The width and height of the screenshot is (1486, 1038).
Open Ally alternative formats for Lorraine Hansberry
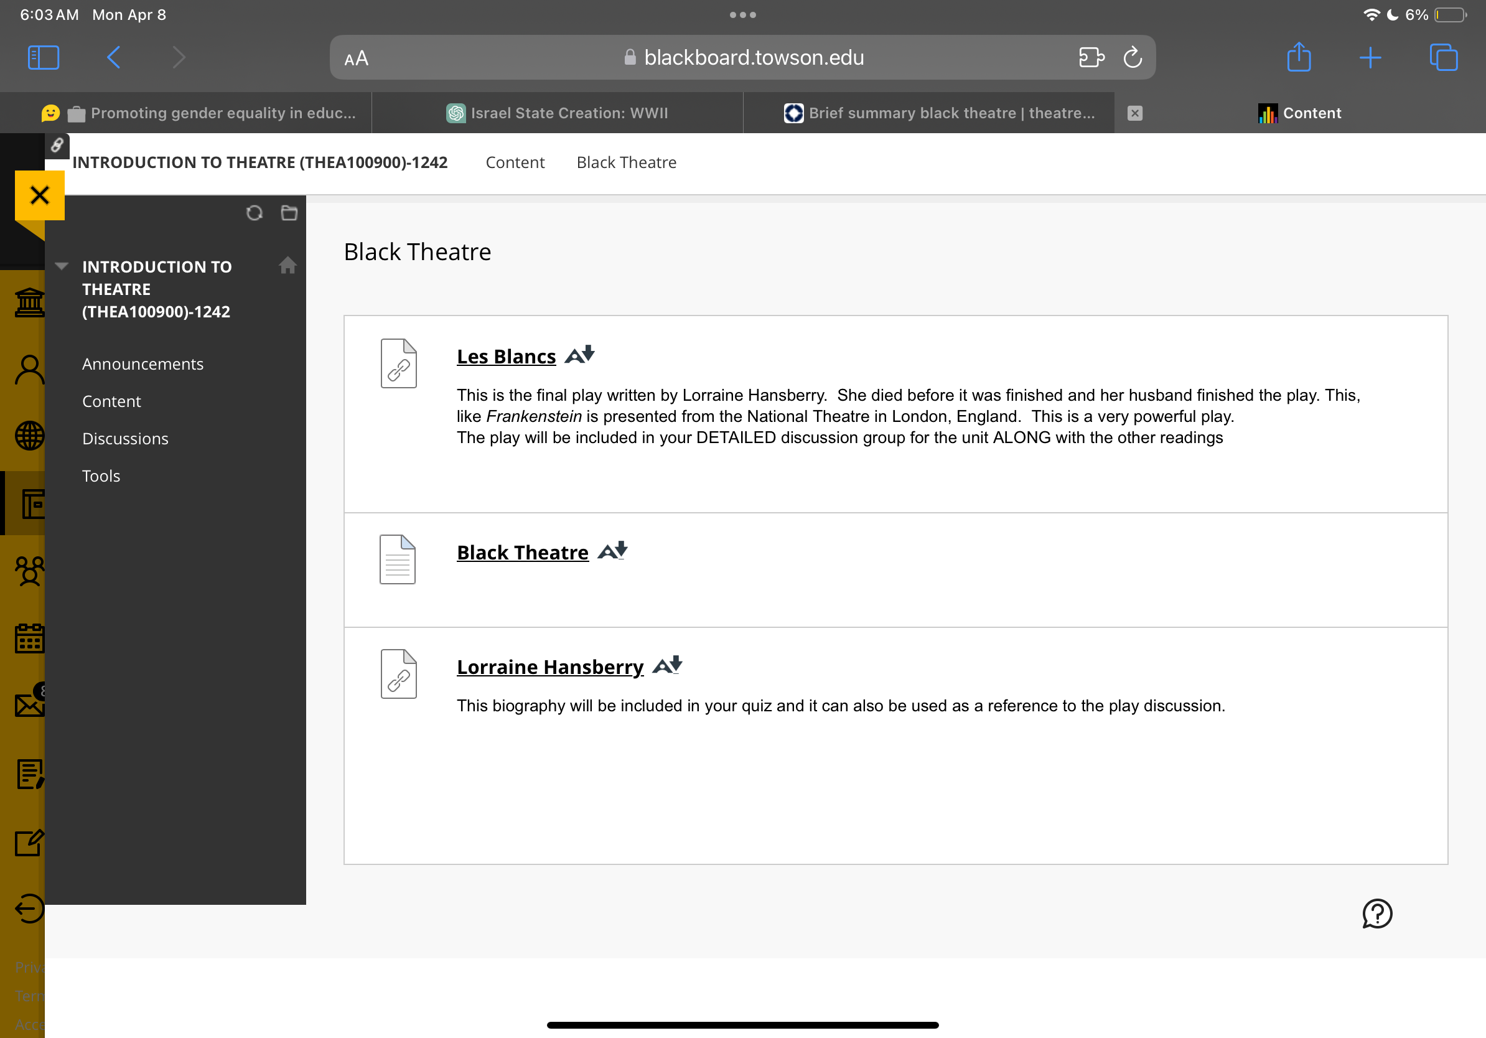667,665
